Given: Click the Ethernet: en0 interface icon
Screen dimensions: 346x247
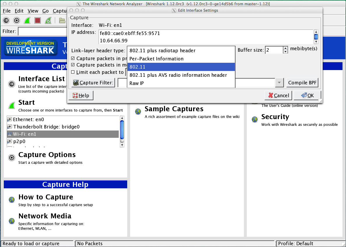Looking at the screenshot, I should coord(10,119).
